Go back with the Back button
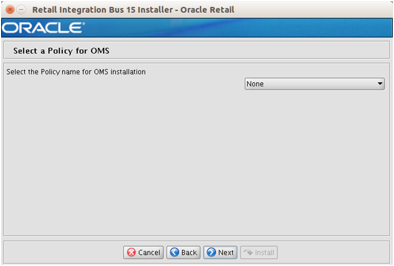 point(184,252)
